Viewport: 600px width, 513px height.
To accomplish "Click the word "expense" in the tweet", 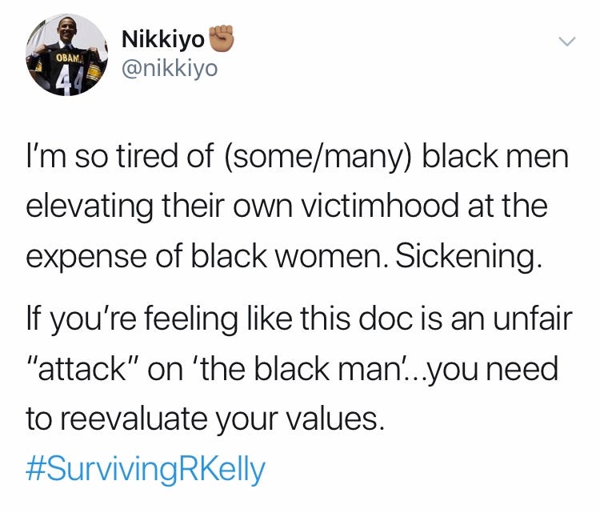I will click(86, 258).
